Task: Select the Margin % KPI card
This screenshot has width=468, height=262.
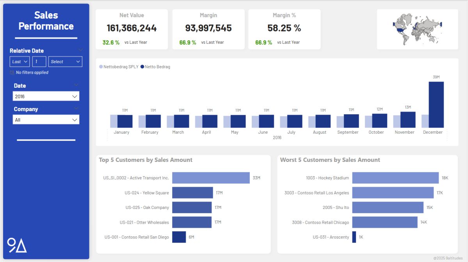Action: point(284,29)
